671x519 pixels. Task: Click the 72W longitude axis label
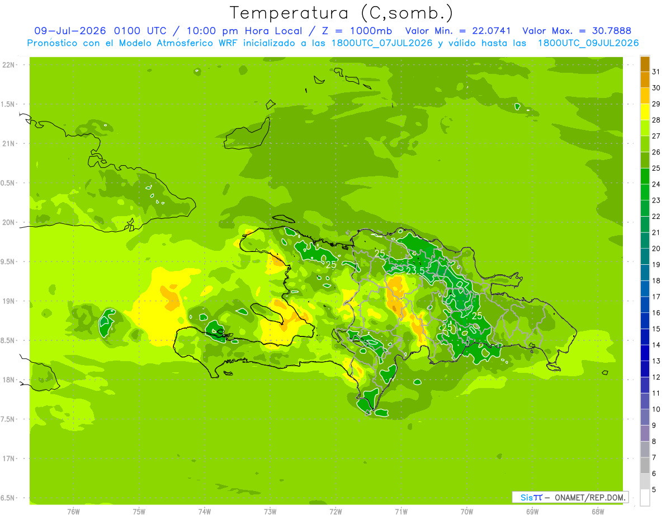pyautogui.click(x=335, y=512)
